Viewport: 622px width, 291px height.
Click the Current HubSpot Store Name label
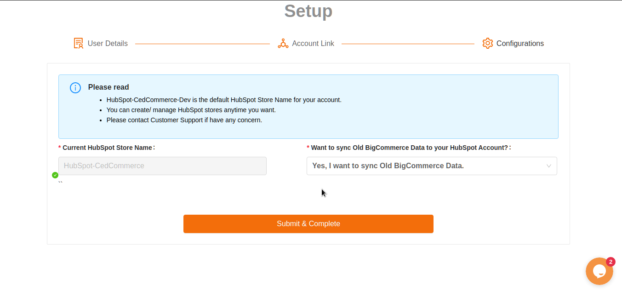107,148
